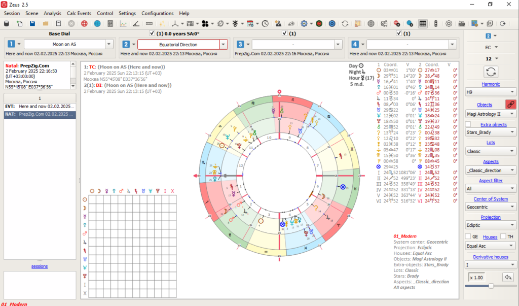This screenshot has height=306, width=519.
Task: Enable the Extra objects checkbox
Action: click(468, 124)
